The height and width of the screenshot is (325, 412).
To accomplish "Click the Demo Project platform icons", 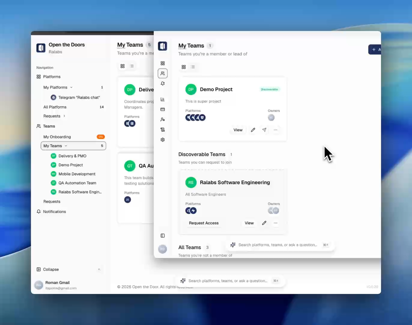I will pos(196,117).
